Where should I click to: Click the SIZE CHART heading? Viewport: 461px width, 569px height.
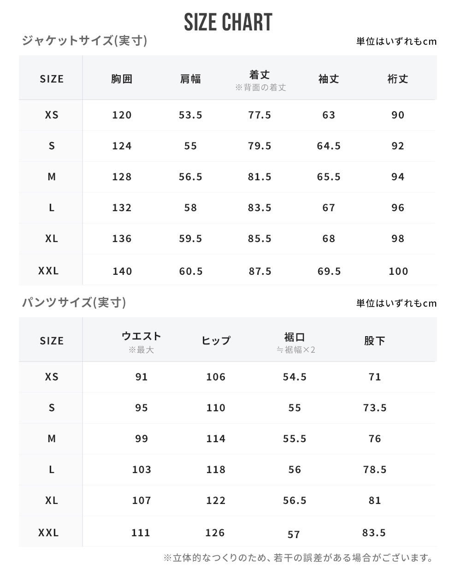click(228, 22)
